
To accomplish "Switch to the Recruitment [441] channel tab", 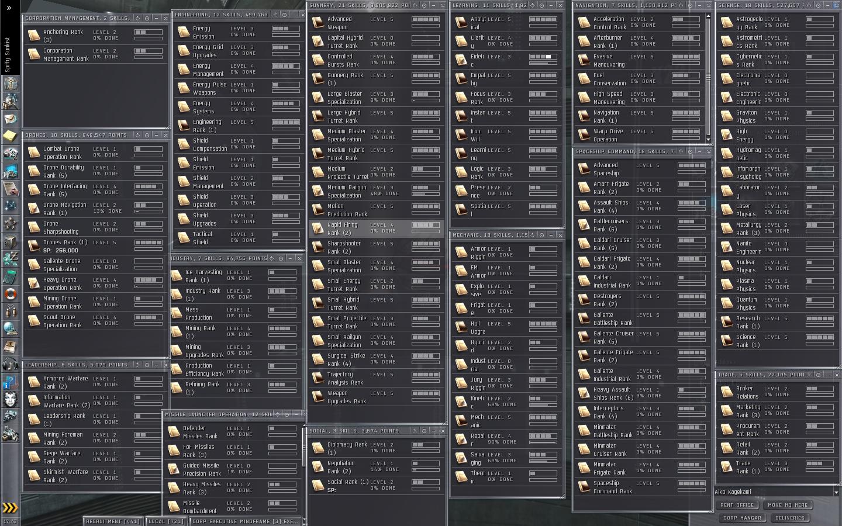I will click(x=113, y=521).
